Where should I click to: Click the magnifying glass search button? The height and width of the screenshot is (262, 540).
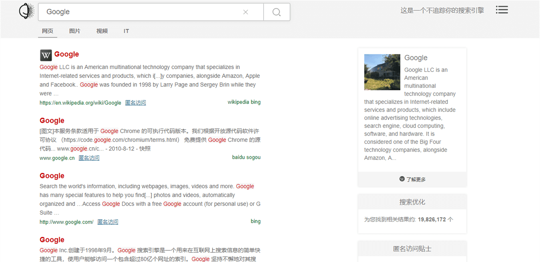(x=277, y=12)
